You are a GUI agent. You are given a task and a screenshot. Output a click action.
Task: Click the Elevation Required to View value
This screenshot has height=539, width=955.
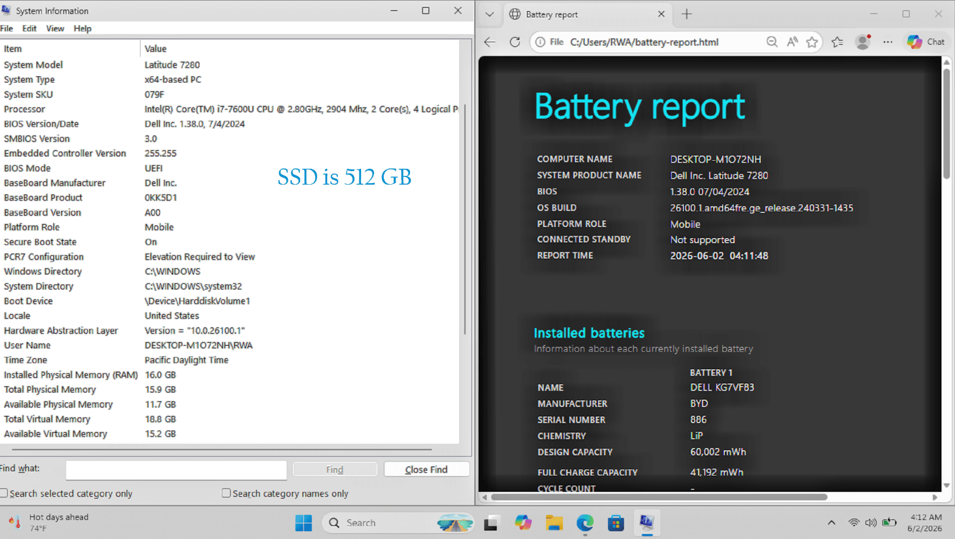coord(199,257)
